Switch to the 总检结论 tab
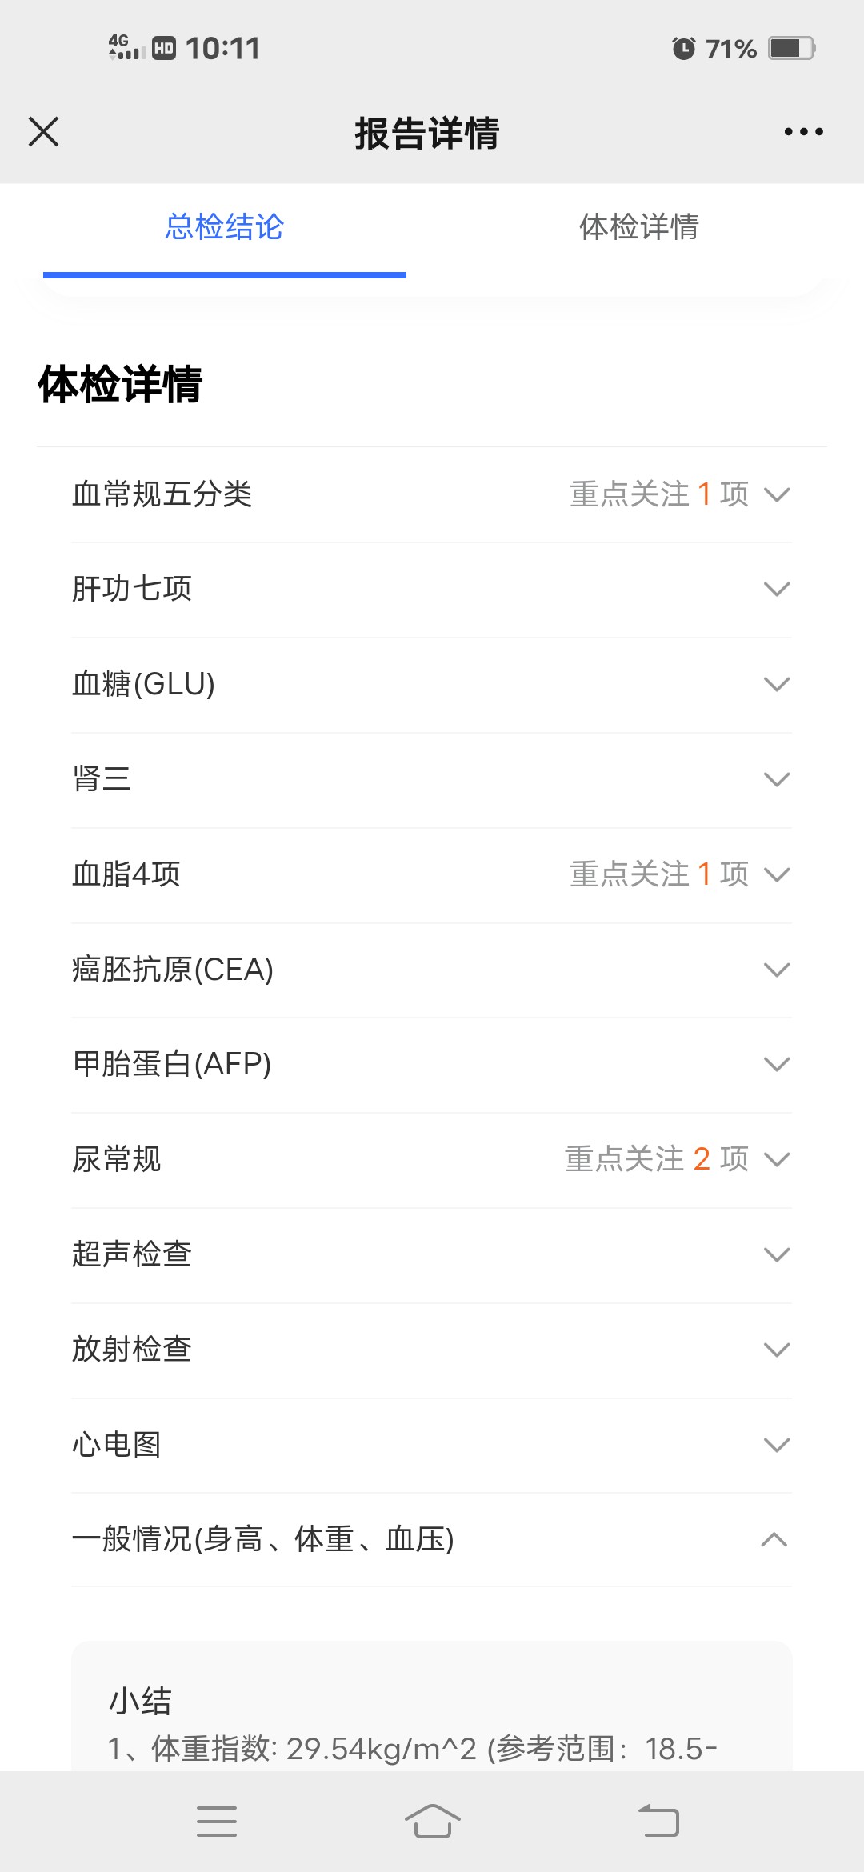Viewport: 864px width, 1872px height. [x=225, y=227]
